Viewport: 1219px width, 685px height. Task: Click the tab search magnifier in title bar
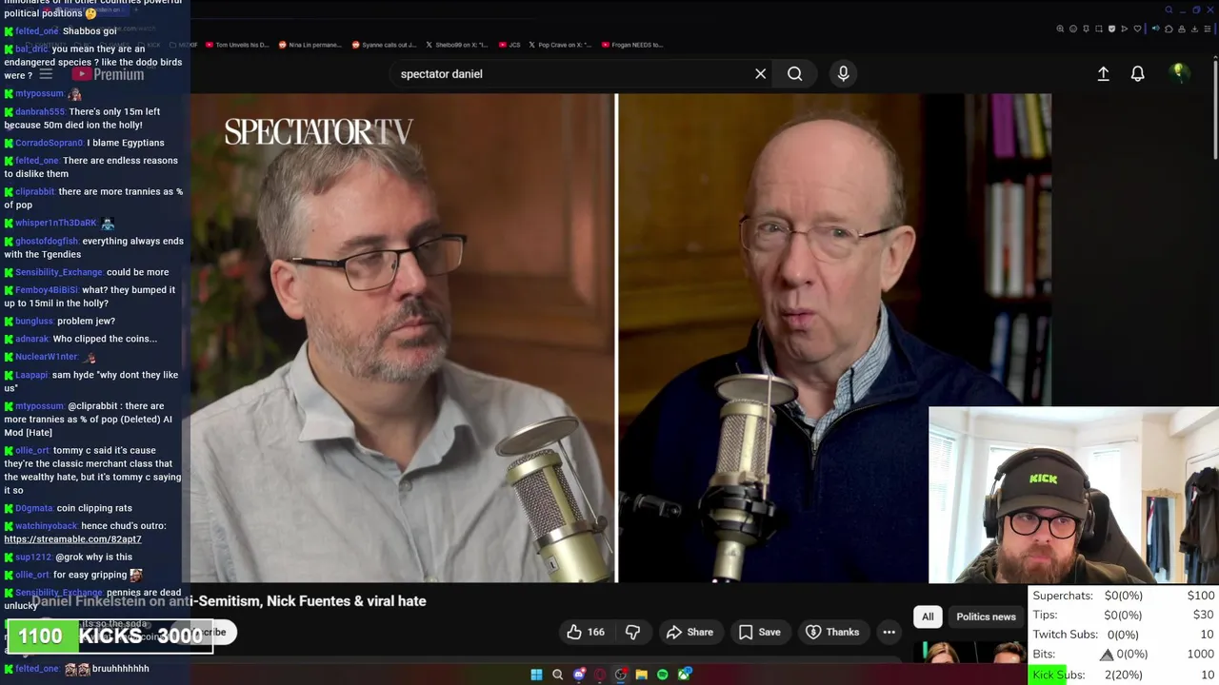click(x=1169, y=10)
